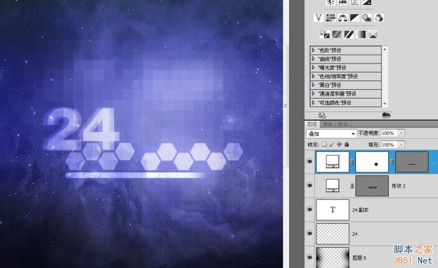Viewport: 438px width, 268px height.
Task: Switch adjustments panel to expanded view
Action: click(322, 115)
